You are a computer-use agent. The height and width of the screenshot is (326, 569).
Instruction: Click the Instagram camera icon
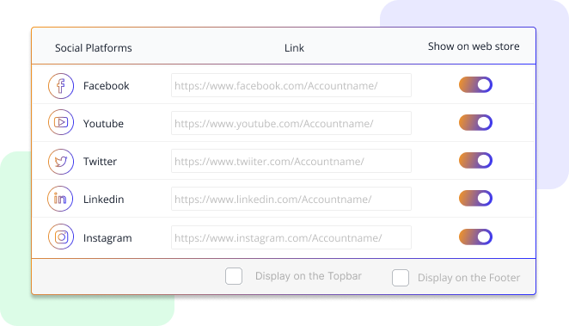(61, 237)
